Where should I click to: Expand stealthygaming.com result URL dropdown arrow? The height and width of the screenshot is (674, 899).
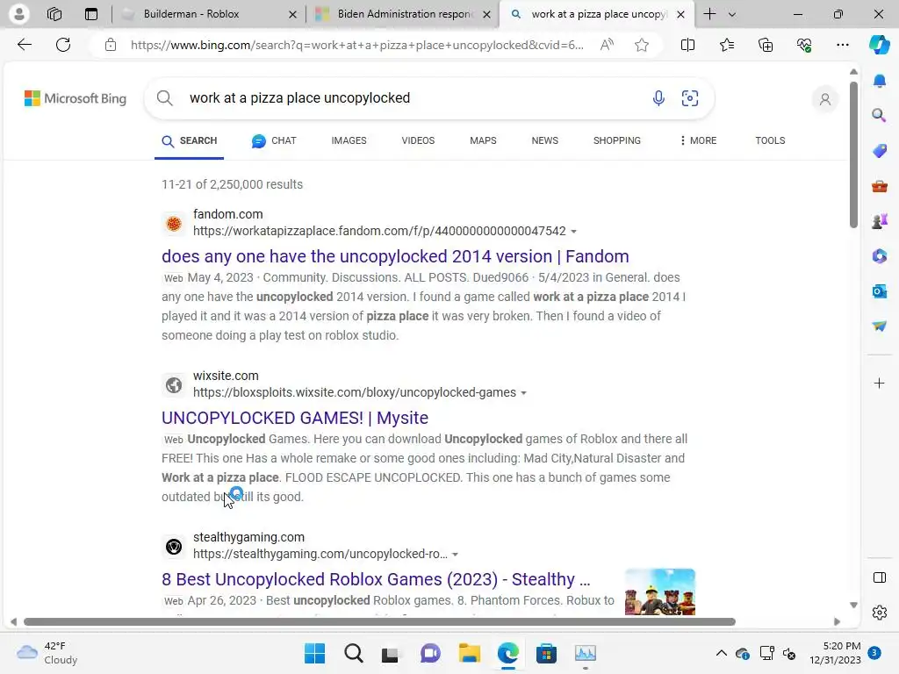pos(456,555)
